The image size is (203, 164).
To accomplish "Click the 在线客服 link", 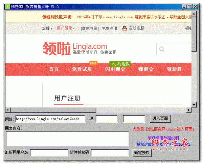I will click(x=136, y=28).
